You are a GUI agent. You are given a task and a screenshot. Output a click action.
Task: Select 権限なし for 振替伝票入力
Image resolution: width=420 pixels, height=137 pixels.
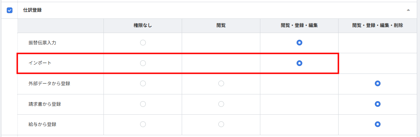[x=143, y=43]
